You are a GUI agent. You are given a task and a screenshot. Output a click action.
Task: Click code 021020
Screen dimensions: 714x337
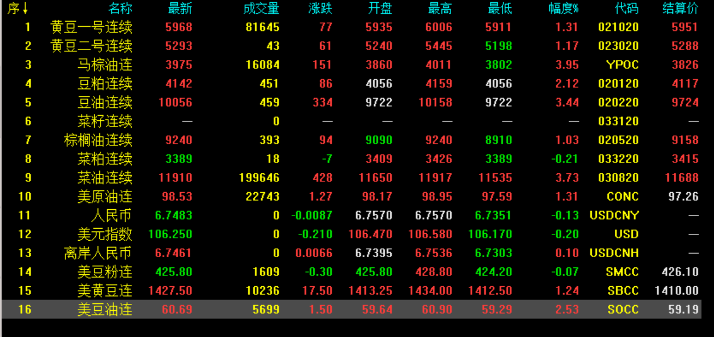(618, 27)
